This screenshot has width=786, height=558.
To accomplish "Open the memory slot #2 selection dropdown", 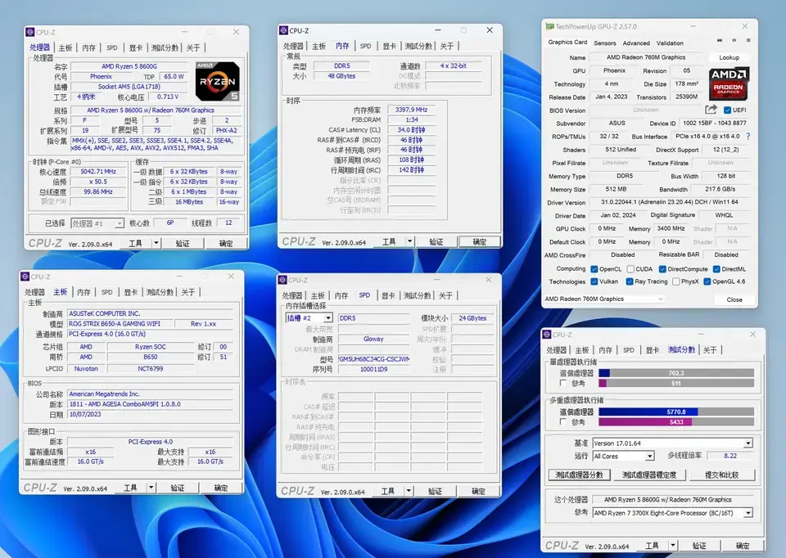I will tap(309, 317).
